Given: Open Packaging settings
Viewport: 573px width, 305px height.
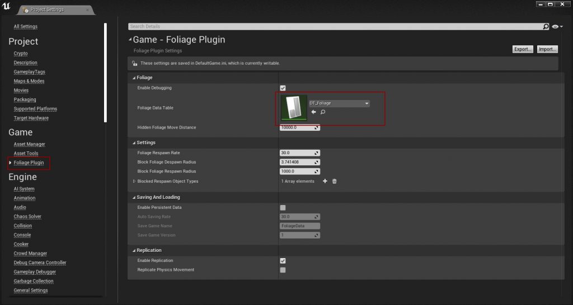Looking at the screenshot, I should tap(25, 99).
